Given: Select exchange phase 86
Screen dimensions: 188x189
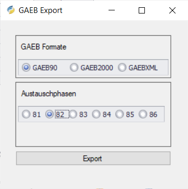Looking at the screenshot, I should pos(148,114).
